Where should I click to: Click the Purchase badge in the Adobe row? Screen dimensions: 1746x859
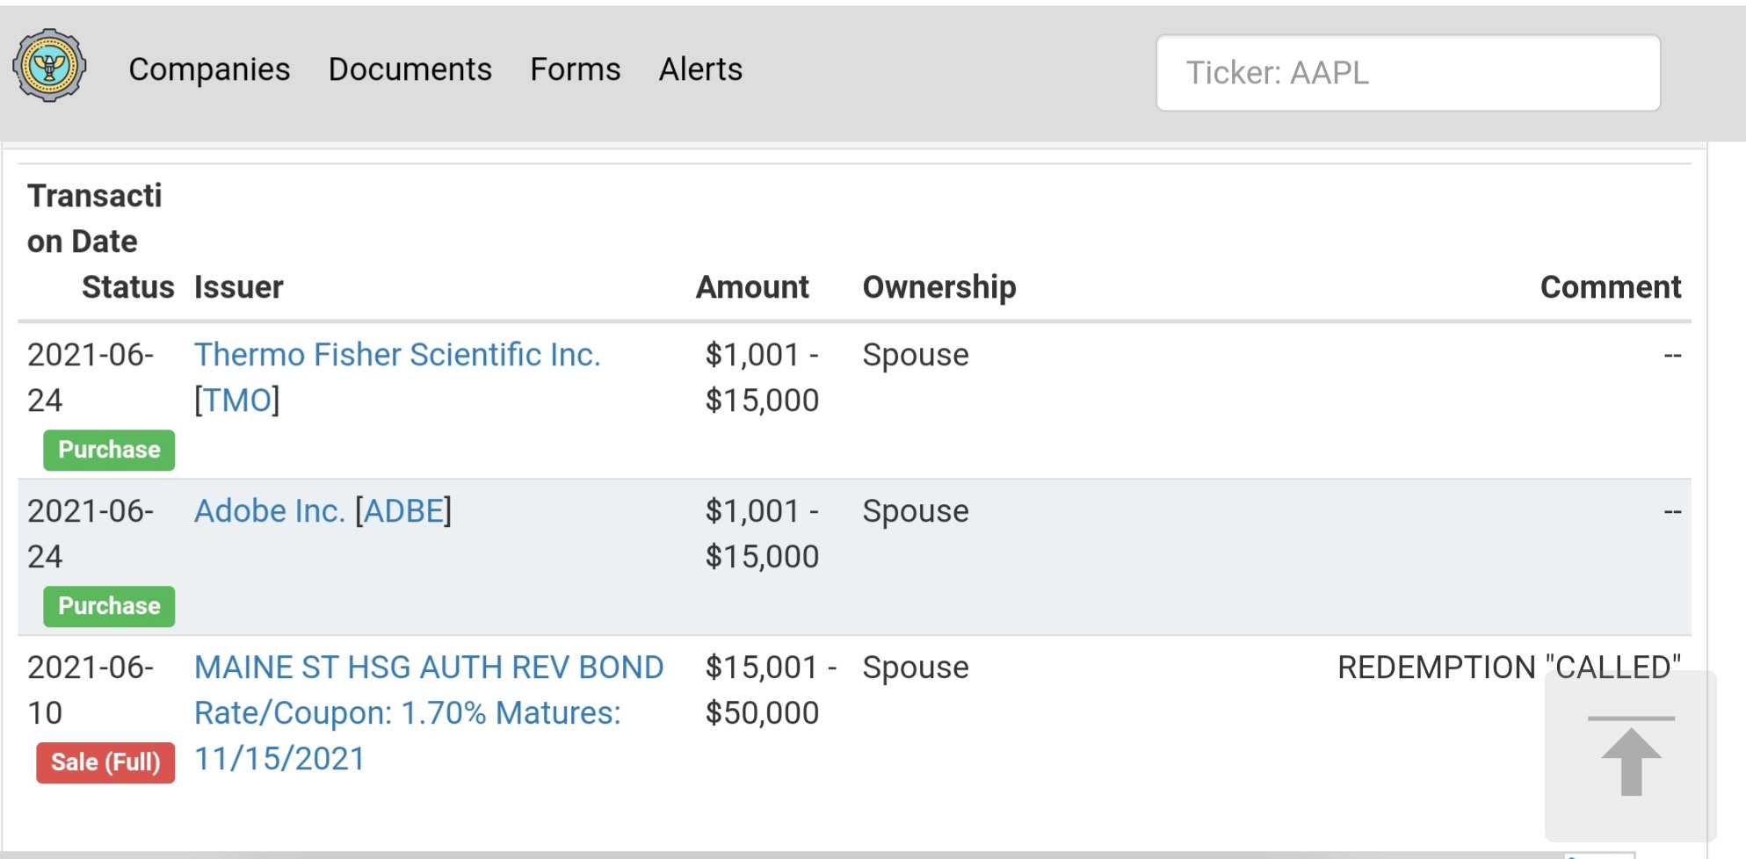point(109,606)
